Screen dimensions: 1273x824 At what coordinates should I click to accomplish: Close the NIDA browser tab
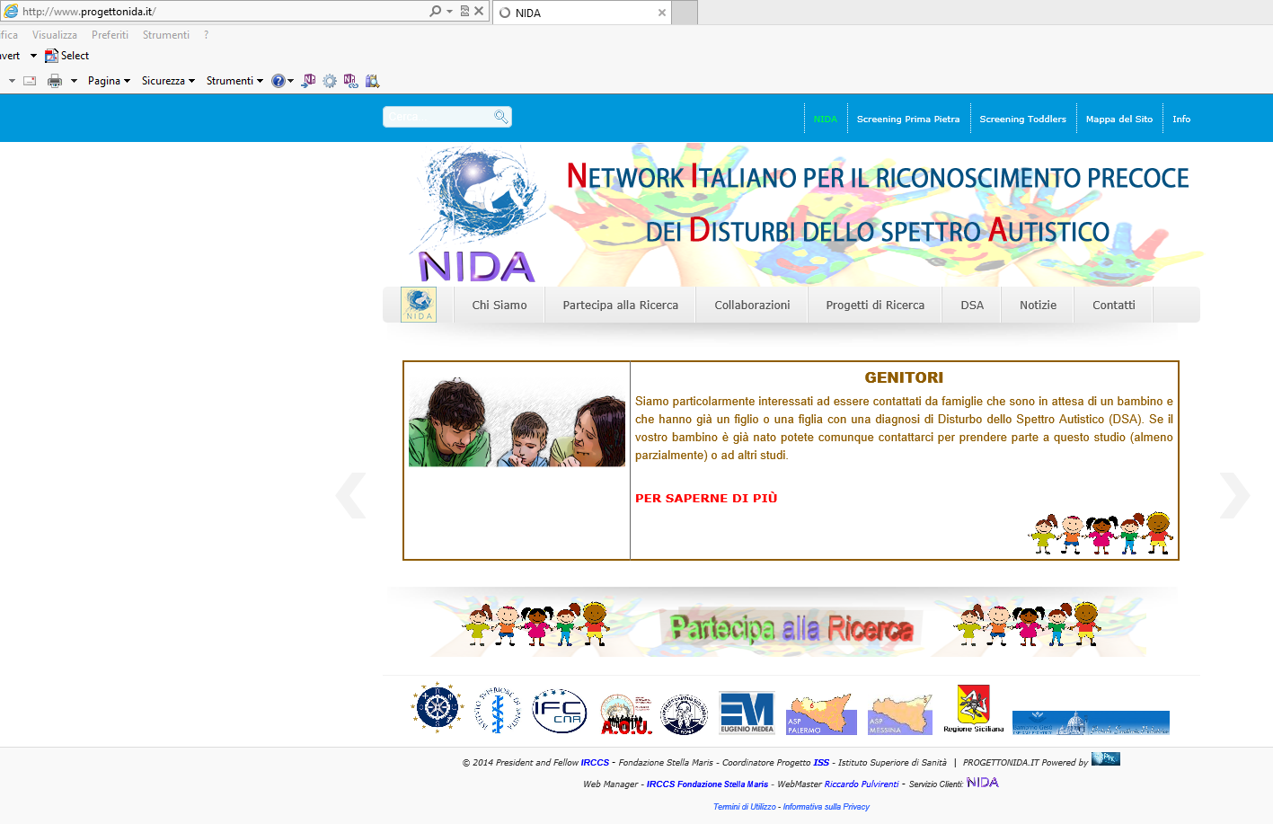point(662,13)
